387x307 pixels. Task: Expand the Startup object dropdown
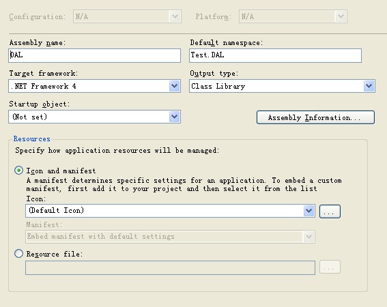coord(94,117)
